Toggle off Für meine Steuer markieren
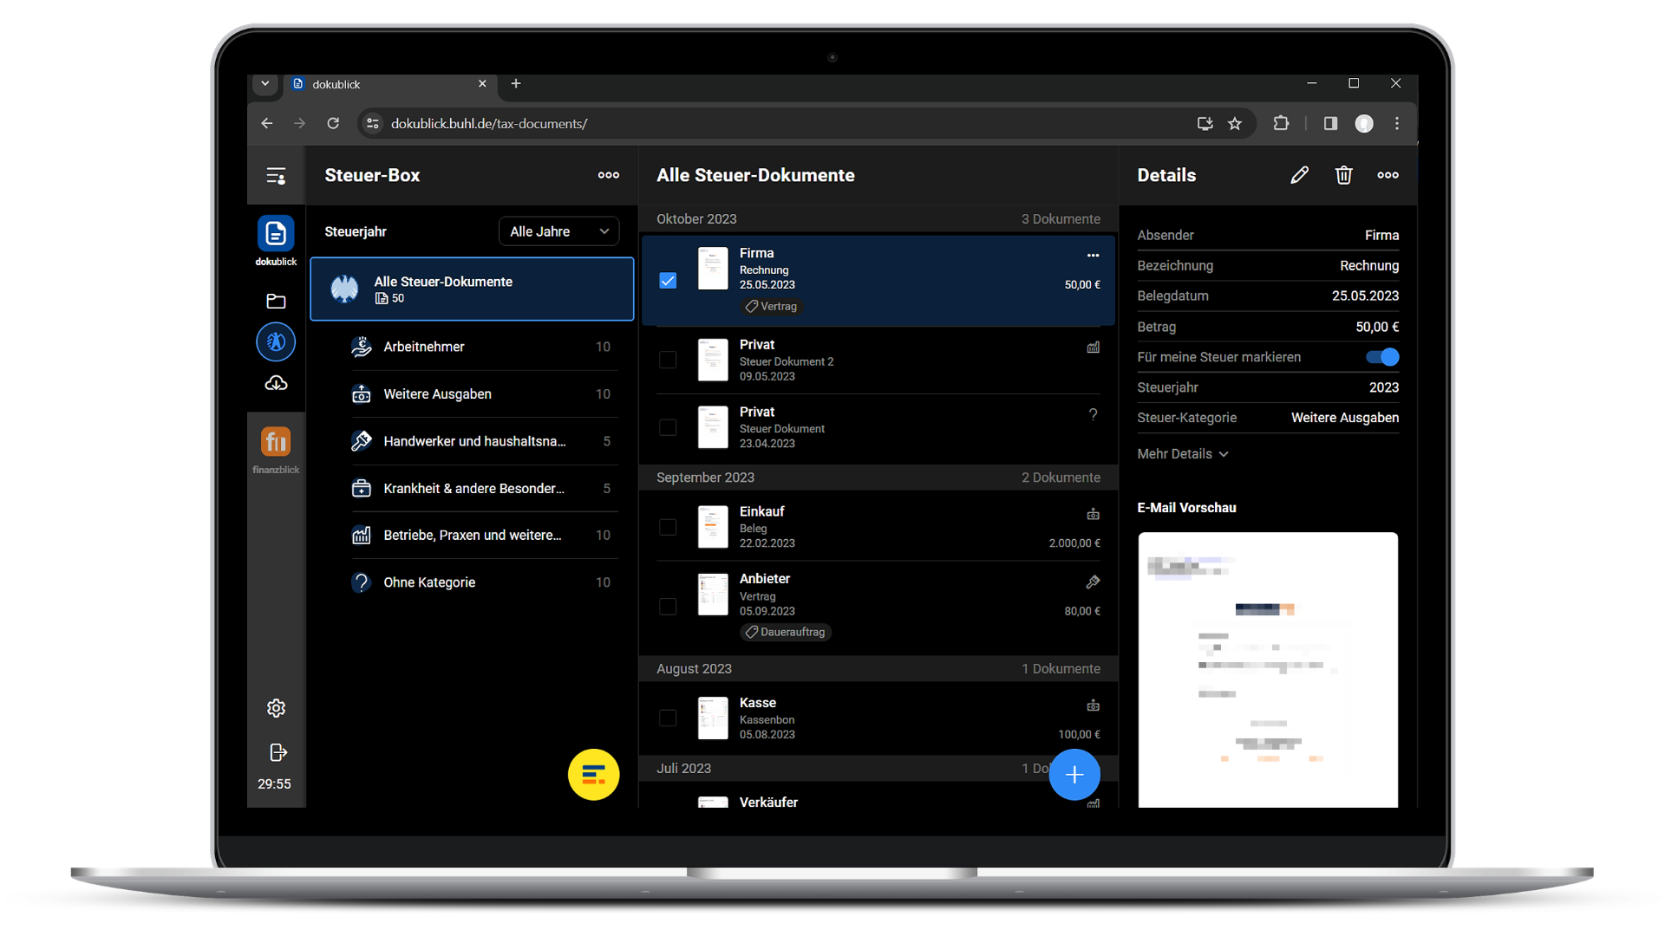 (x=1382, y=357)
